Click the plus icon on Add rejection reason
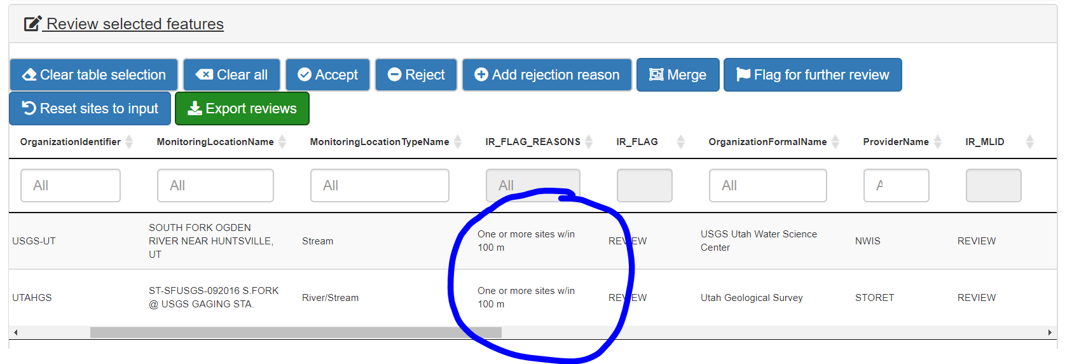Viewport: 1072px width, 364px height. pyautogui.click(x=481, y=75)
